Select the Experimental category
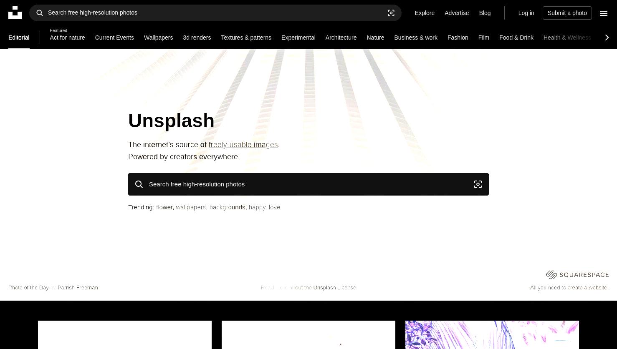The height and width of the screenshot is (349, 617). click(x=298, y=38)
